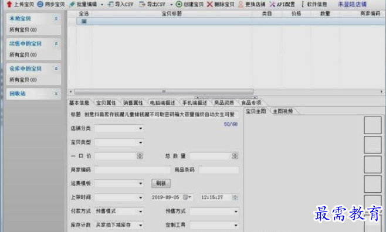Sort by 数量 column header
This screenshot has height=232, width=386.
325,13
